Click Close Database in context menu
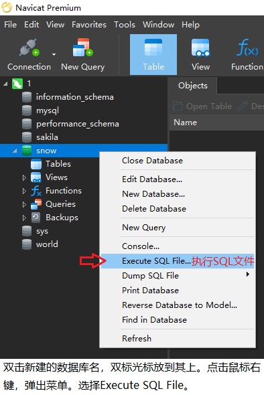264x395 pixels. click(152, 161)
